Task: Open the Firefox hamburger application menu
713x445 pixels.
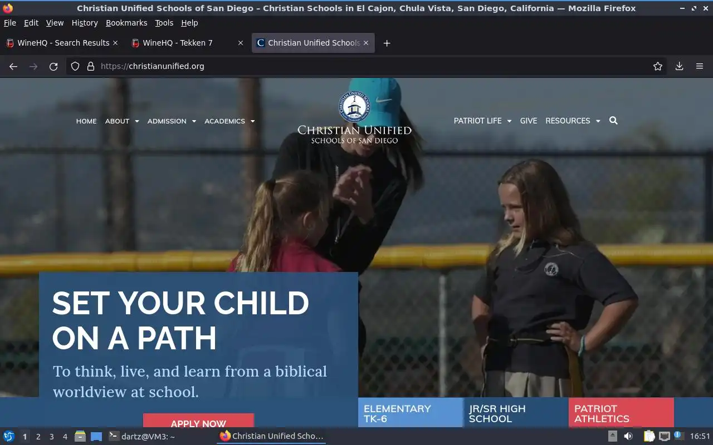Action: pos(700,66)
